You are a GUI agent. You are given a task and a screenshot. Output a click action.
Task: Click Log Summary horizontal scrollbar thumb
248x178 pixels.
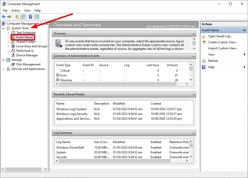[115, 161]
